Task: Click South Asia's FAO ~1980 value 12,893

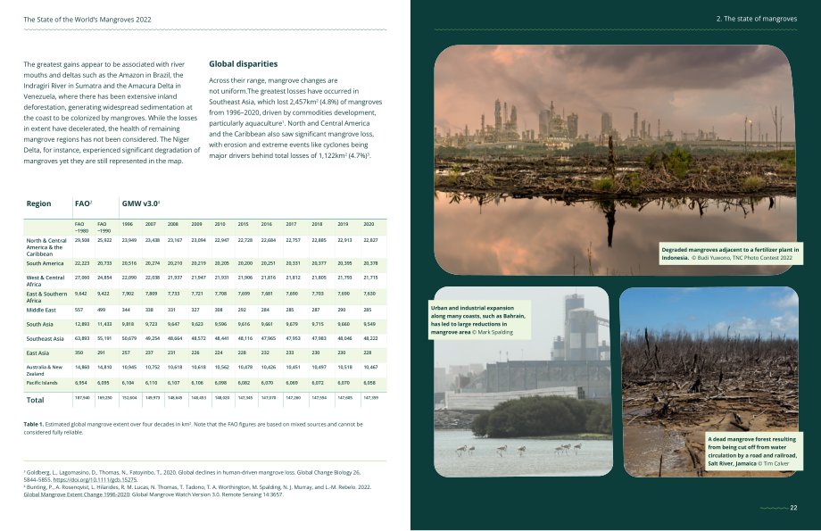Action: tap(82, 325)
